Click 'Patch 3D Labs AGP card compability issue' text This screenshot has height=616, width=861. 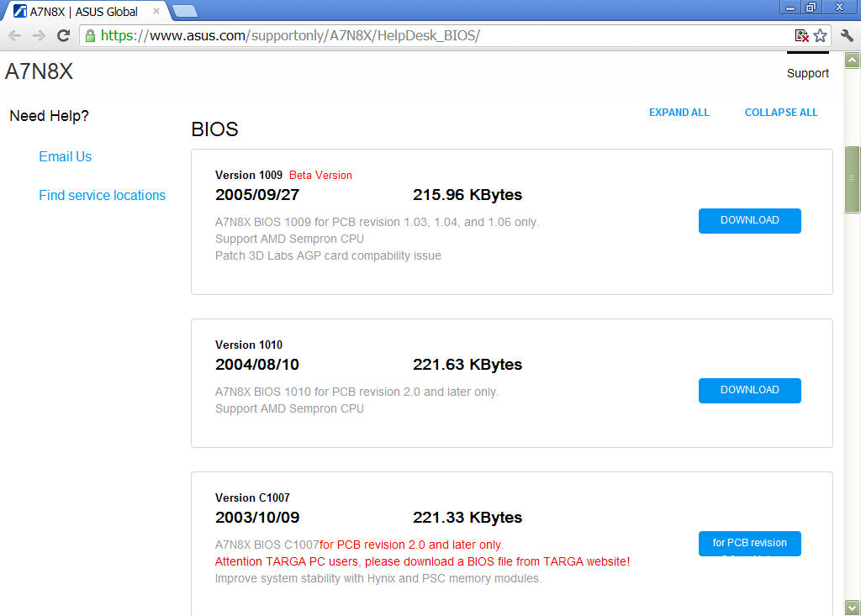[329, 255]
